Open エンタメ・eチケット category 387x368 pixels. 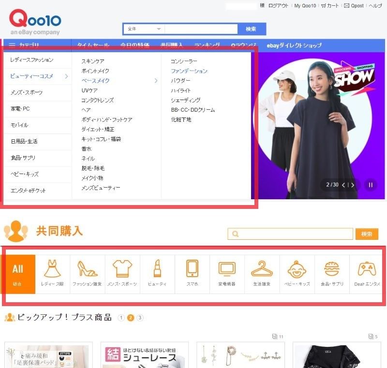click(28, 191)
